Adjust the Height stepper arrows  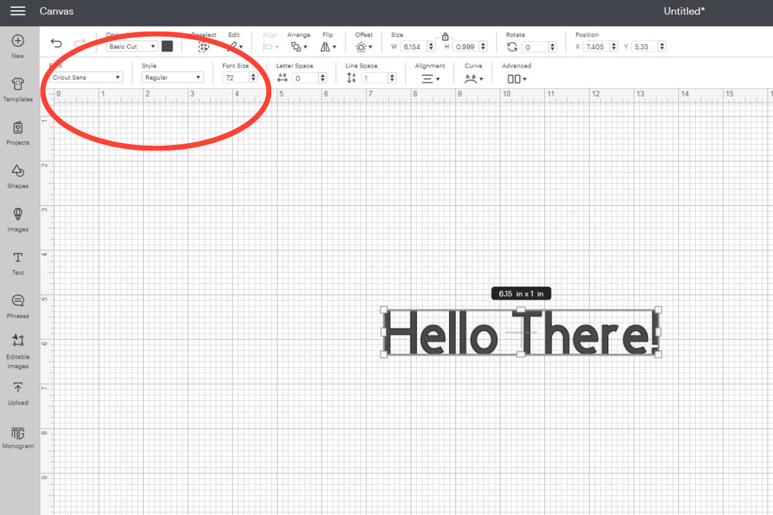[x=484, y=46]
